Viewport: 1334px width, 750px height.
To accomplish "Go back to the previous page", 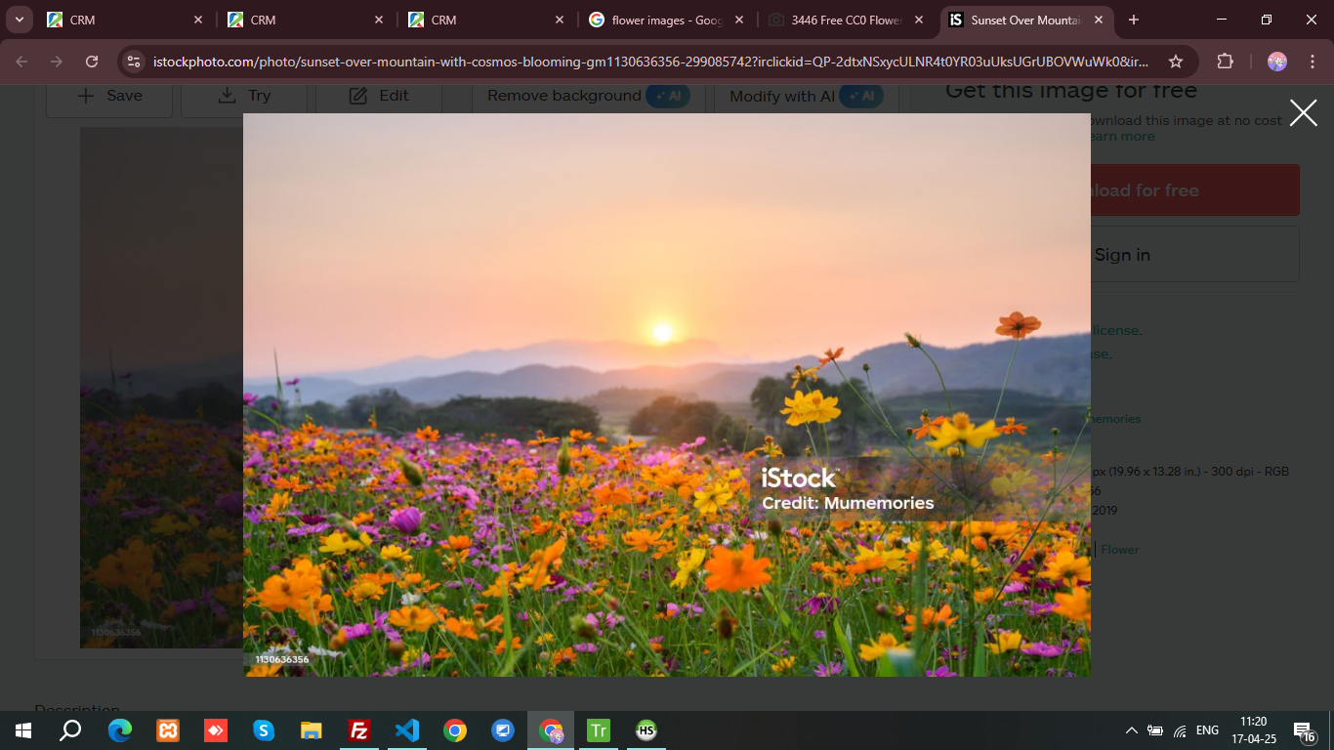I will [x=21, y=62].
